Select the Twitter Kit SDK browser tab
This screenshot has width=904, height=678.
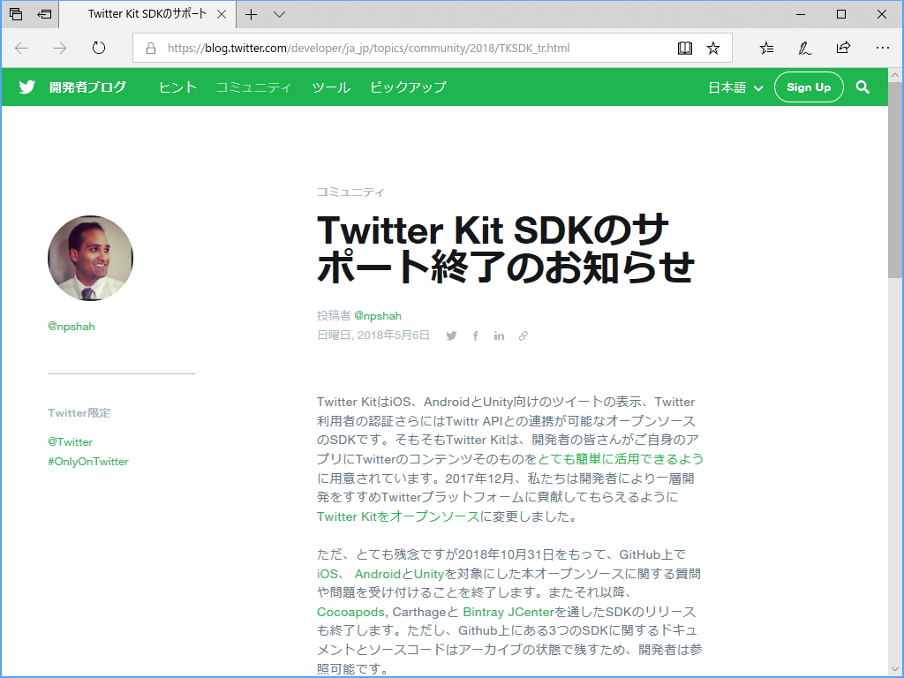(147, 14)
